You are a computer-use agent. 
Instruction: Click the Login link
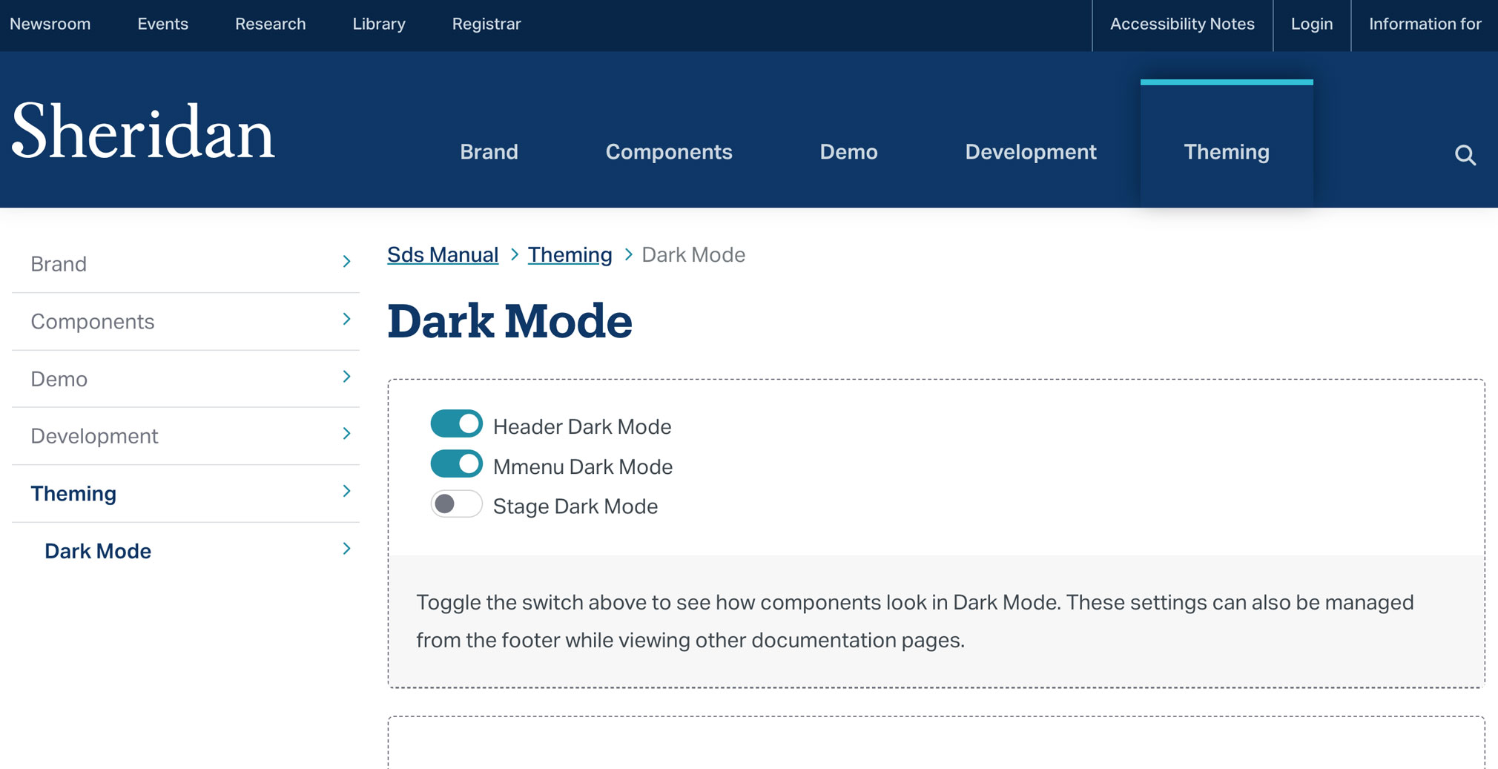tap(1312, 24)
